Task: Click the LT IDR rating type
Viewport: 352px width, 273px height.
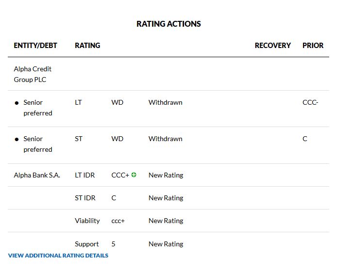Action: click(85, 175)
